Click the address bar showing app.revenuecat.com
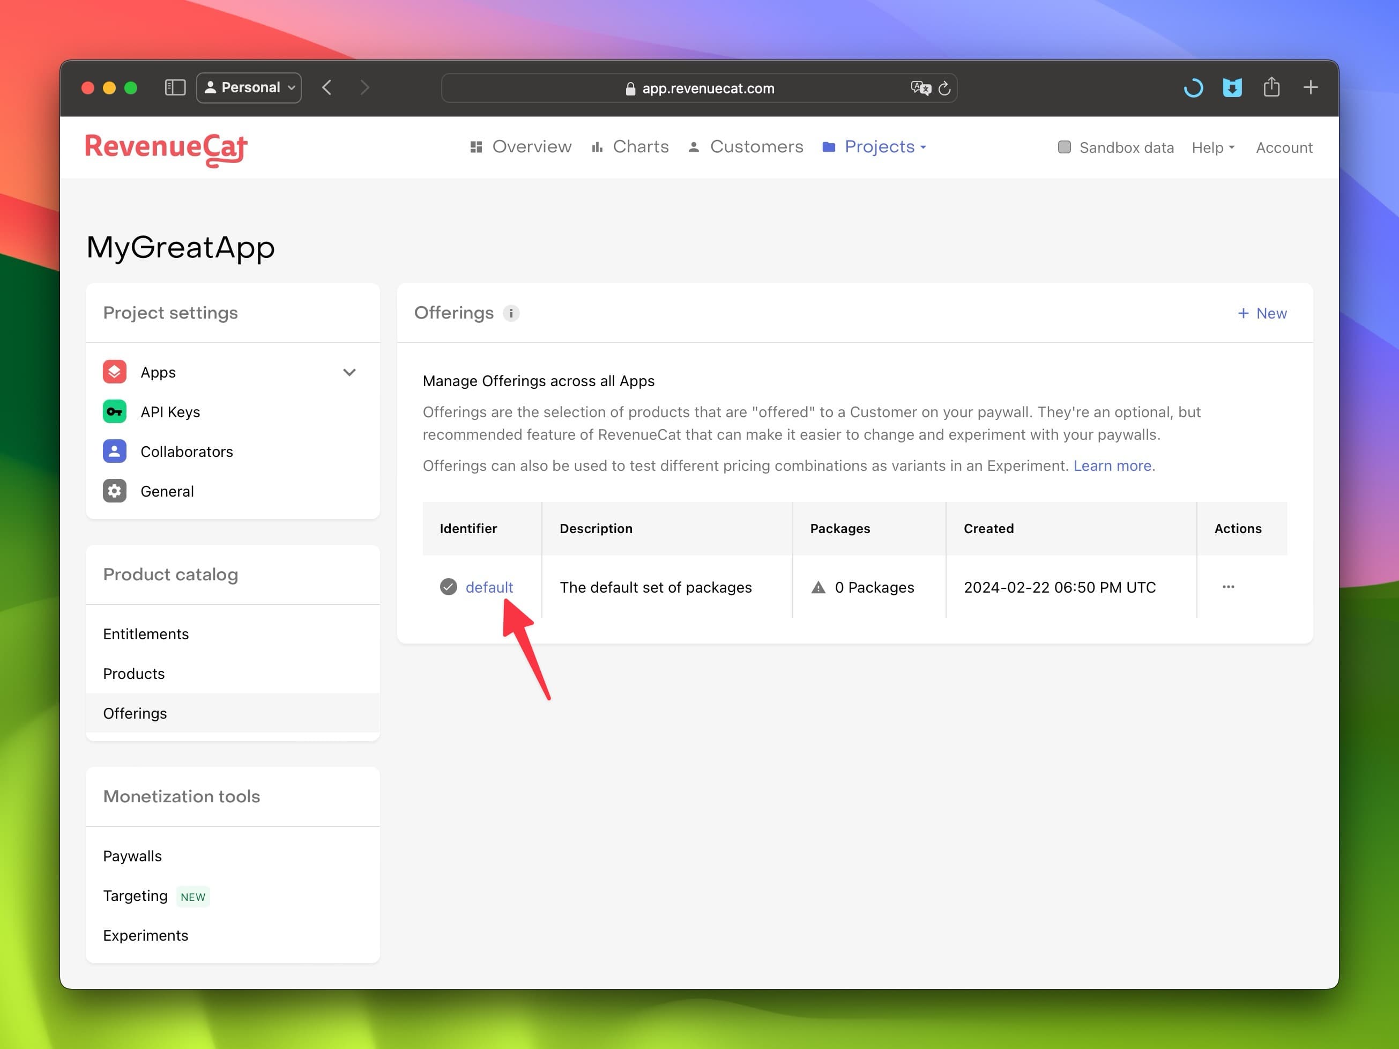 (699, 88)
